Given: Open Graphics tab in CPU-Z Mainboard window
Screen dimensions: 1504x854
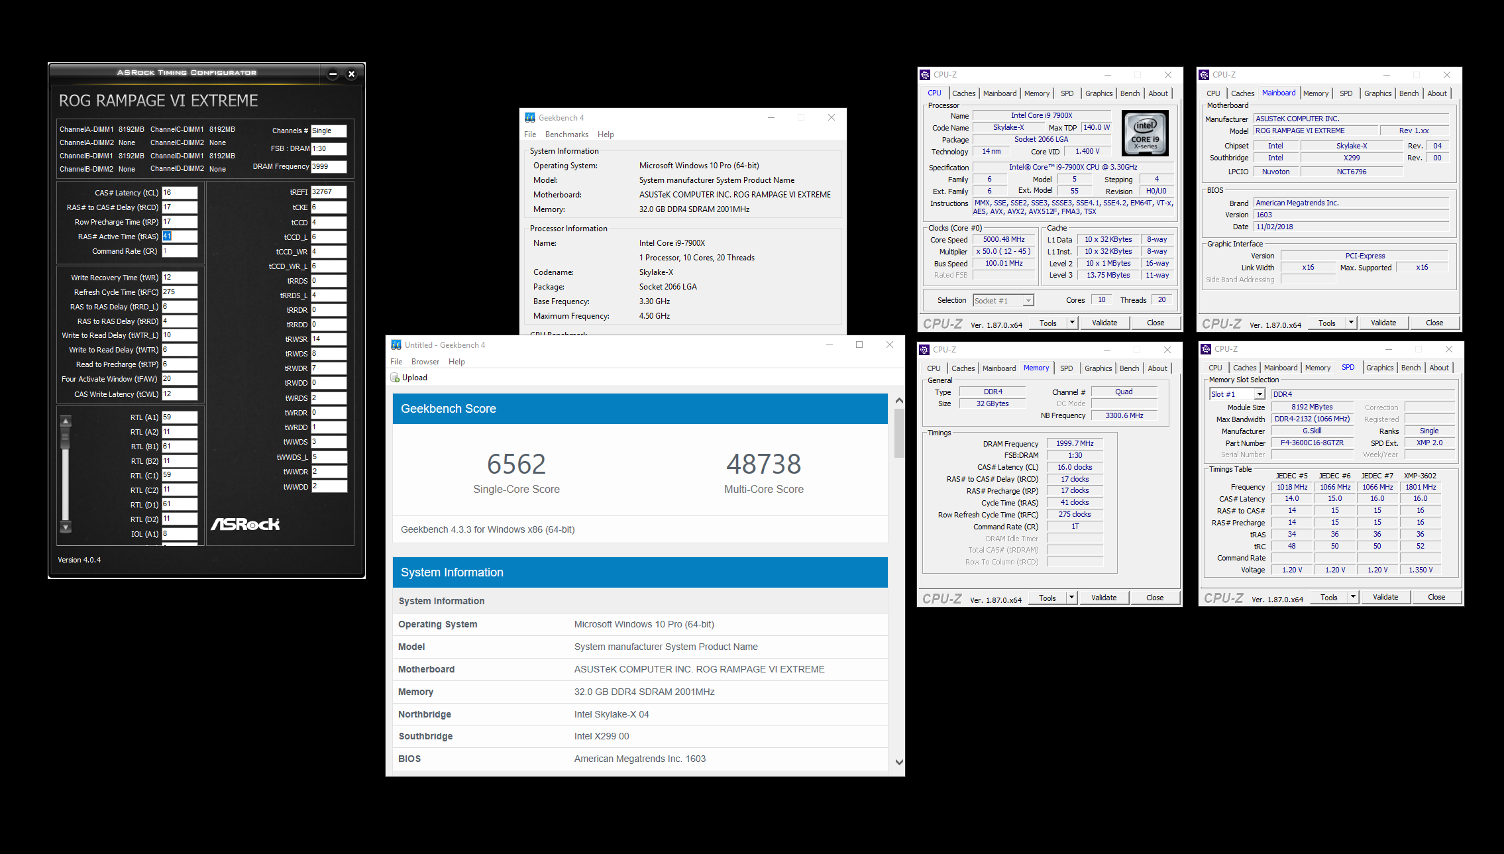Looking at the screenshot, I should (1377, 93).
